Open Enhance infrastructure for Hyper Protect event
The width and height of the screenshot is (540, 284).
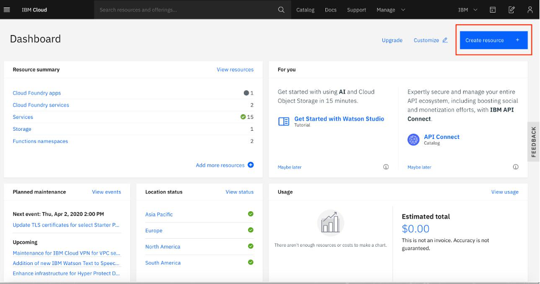pos(66,273)
